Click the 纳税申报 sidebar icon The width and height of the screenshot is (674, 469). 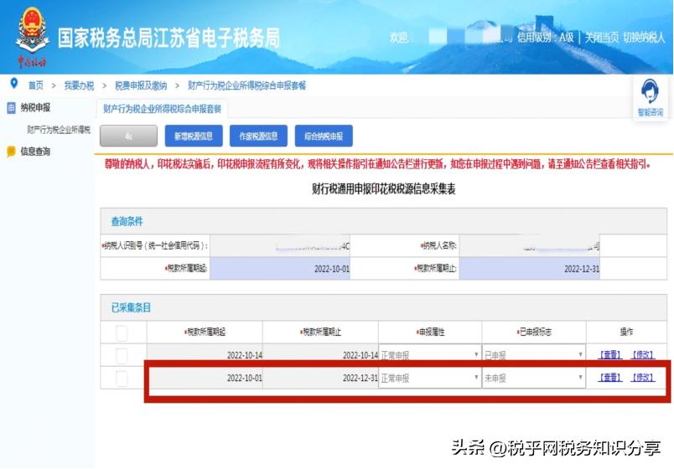click(x=11, y=108)
